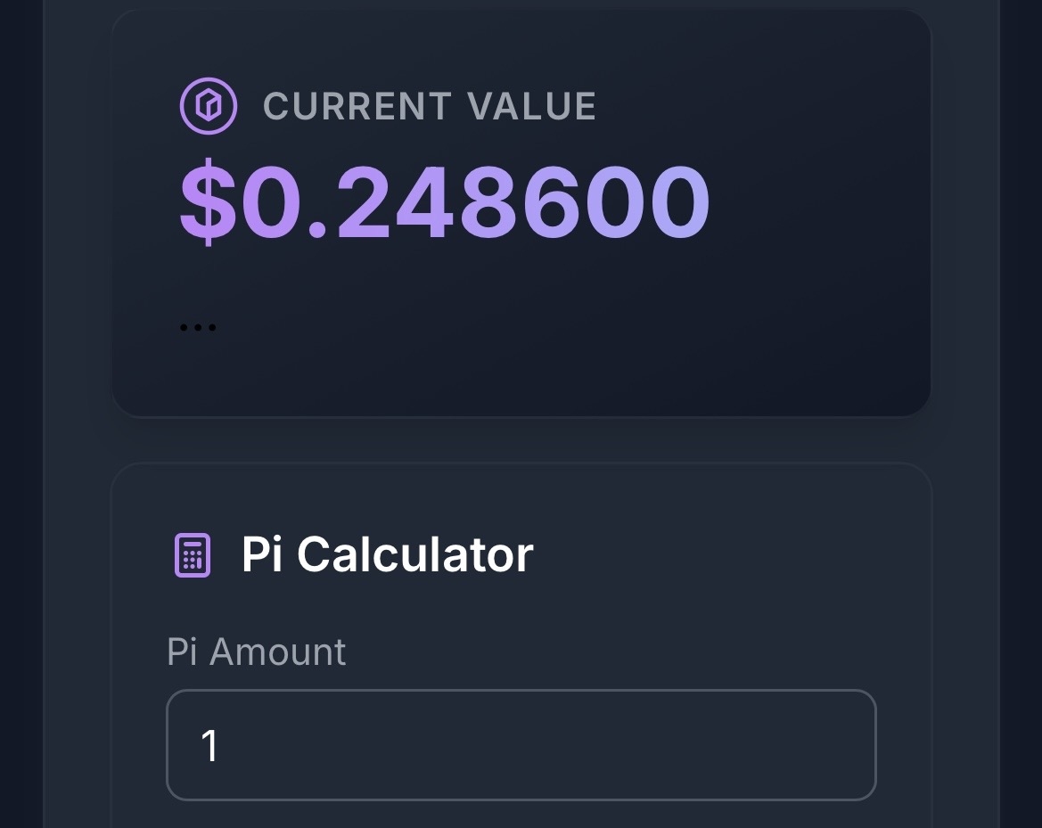Click the three-dot ellipsis under the price
The image size is (1042, 828).
198,328
